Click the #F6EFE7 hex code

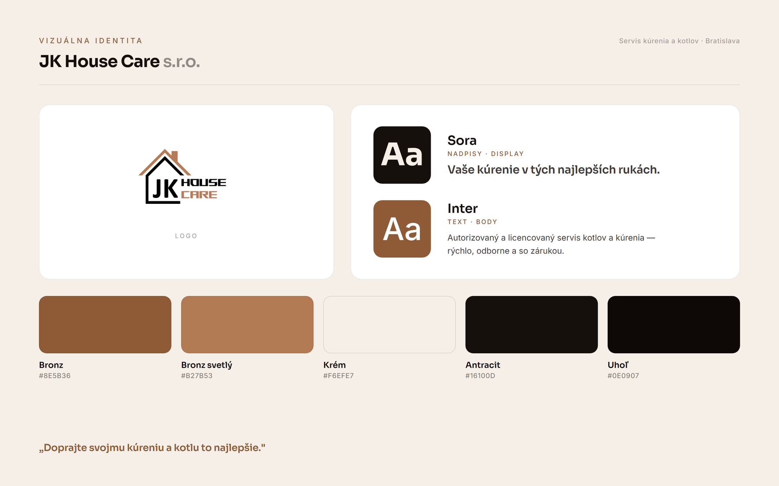pyautogui.click(x=338, y=376)
